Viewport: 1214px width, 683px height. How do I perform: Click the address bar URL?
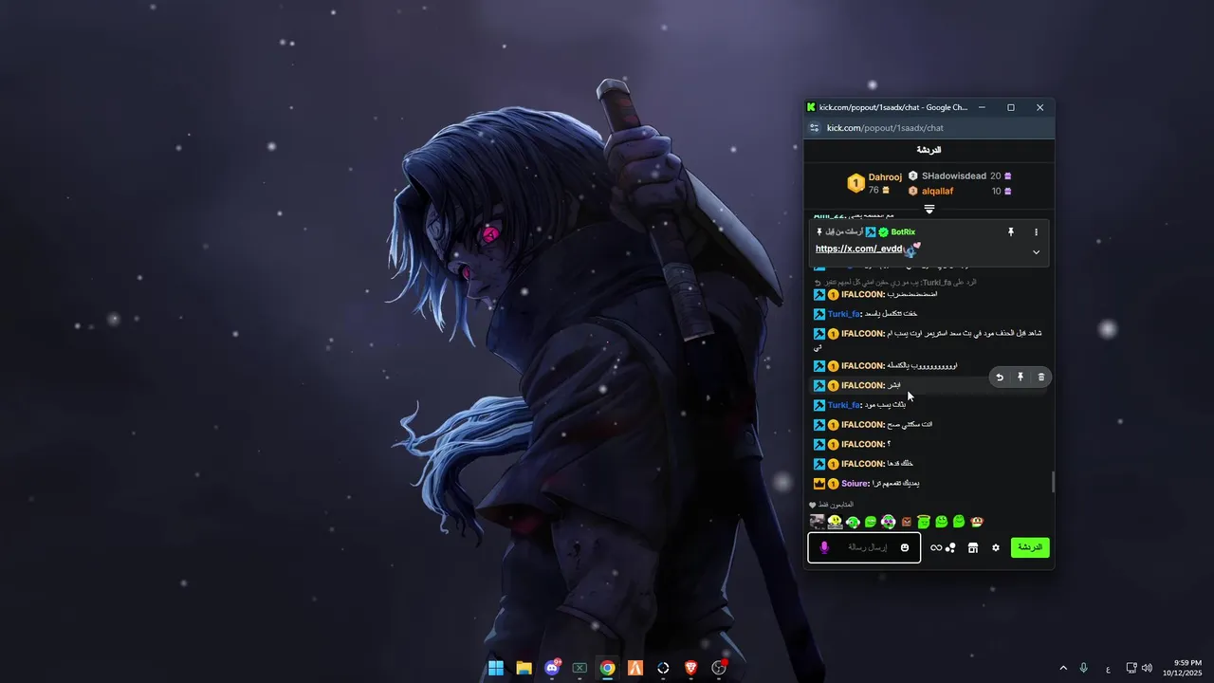click(885, 128)
